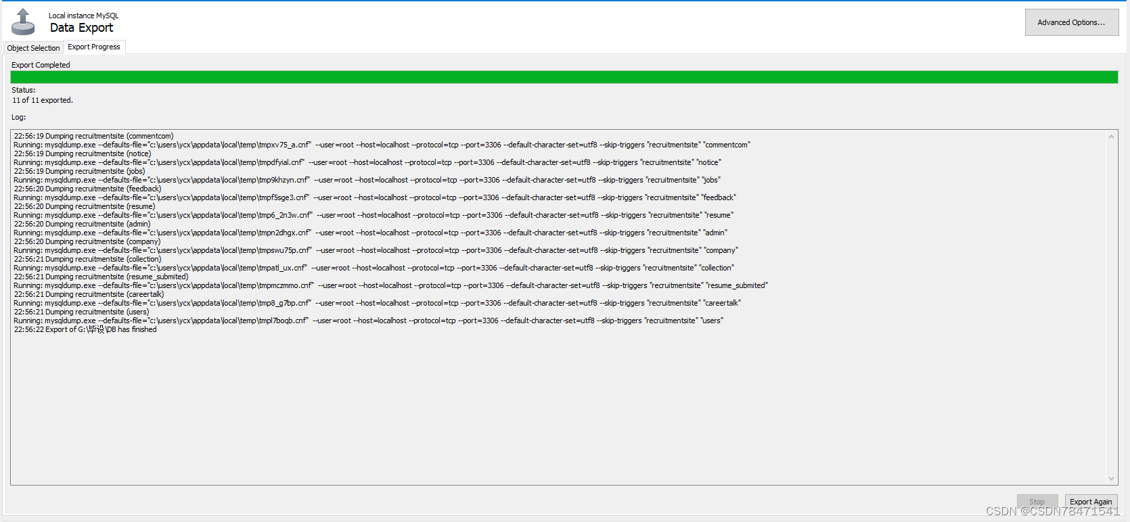This screenshot has width=1130, height=522.
Task: Click log line 'Dumping recruitmentsite (commentcom)'
Action: (x=94, y=136)
